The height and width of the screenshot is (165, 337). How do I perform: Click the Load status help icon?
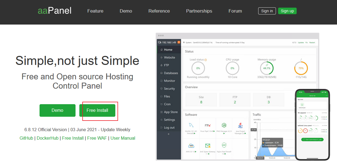pyautogui.click(x=206, y=60)
